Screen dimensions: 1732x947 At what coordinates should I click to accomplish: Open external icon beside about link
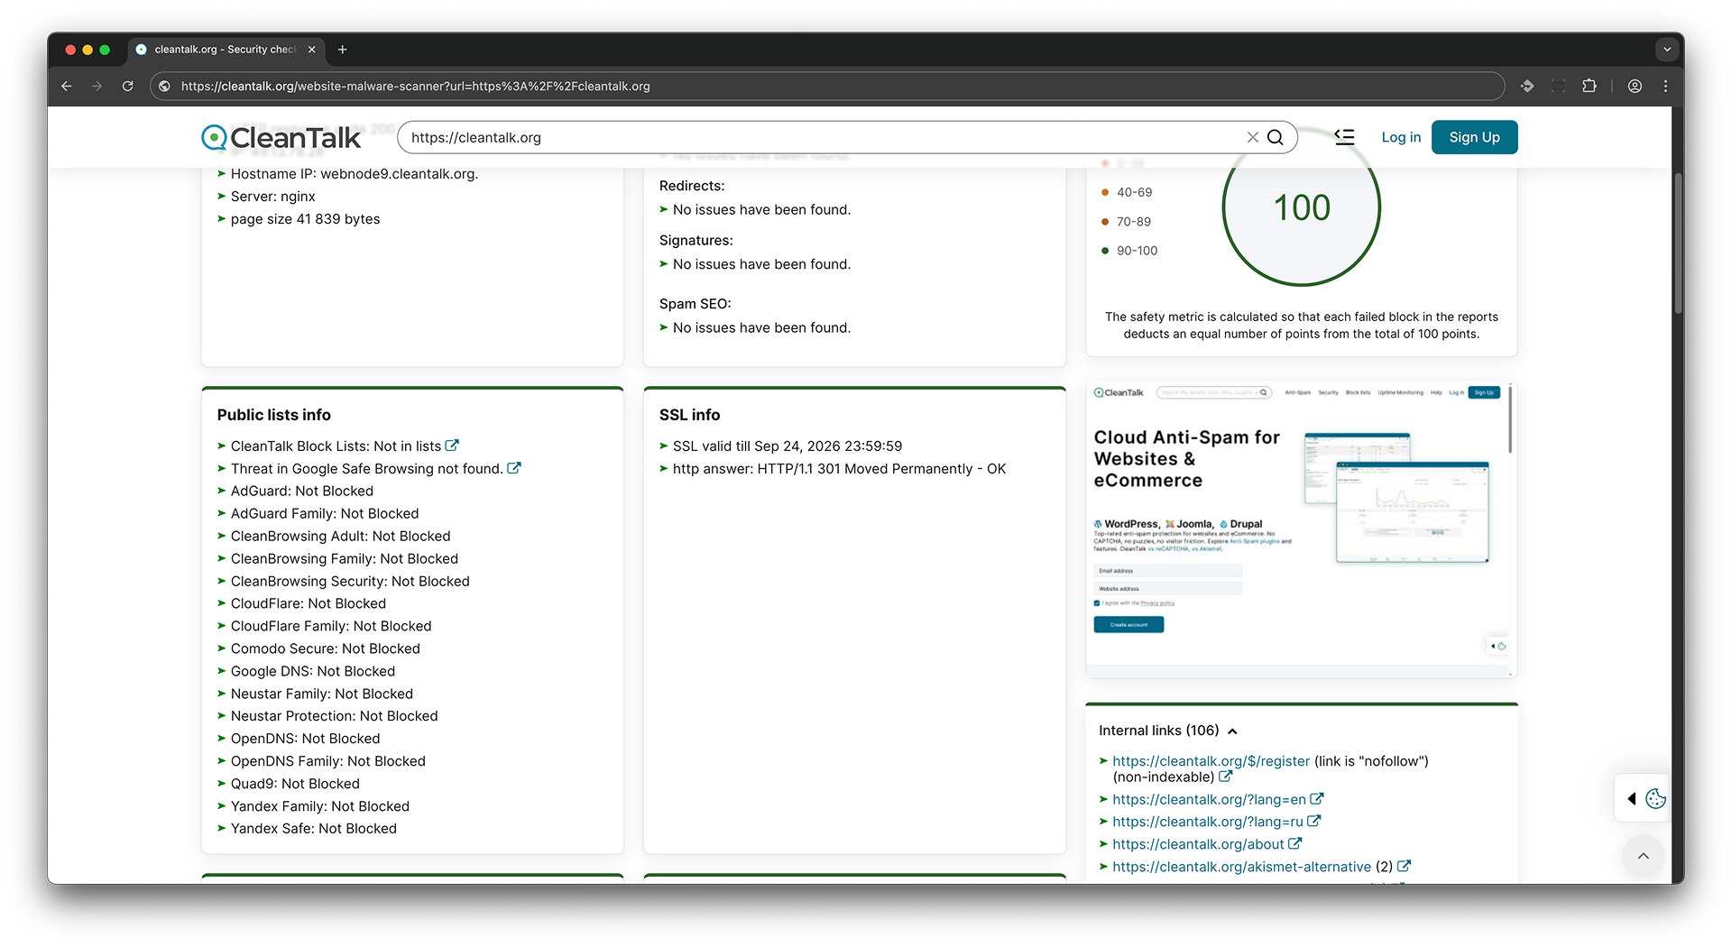click(1295, 844)
